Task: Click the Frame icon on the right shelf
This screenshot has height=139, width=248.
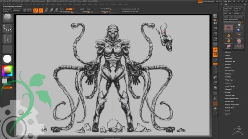Action: tap(215, 72)
